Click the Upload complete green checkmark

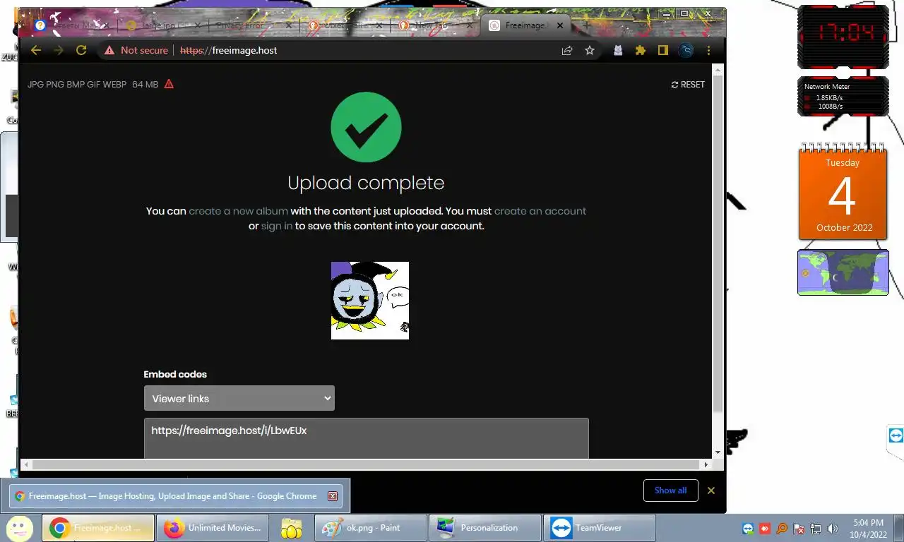pos(366,127)
